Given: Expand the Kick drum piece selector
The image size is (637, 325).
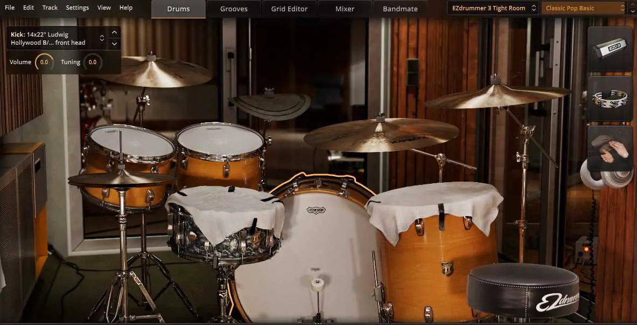Looking at the screenshot, I should point(101,37).
